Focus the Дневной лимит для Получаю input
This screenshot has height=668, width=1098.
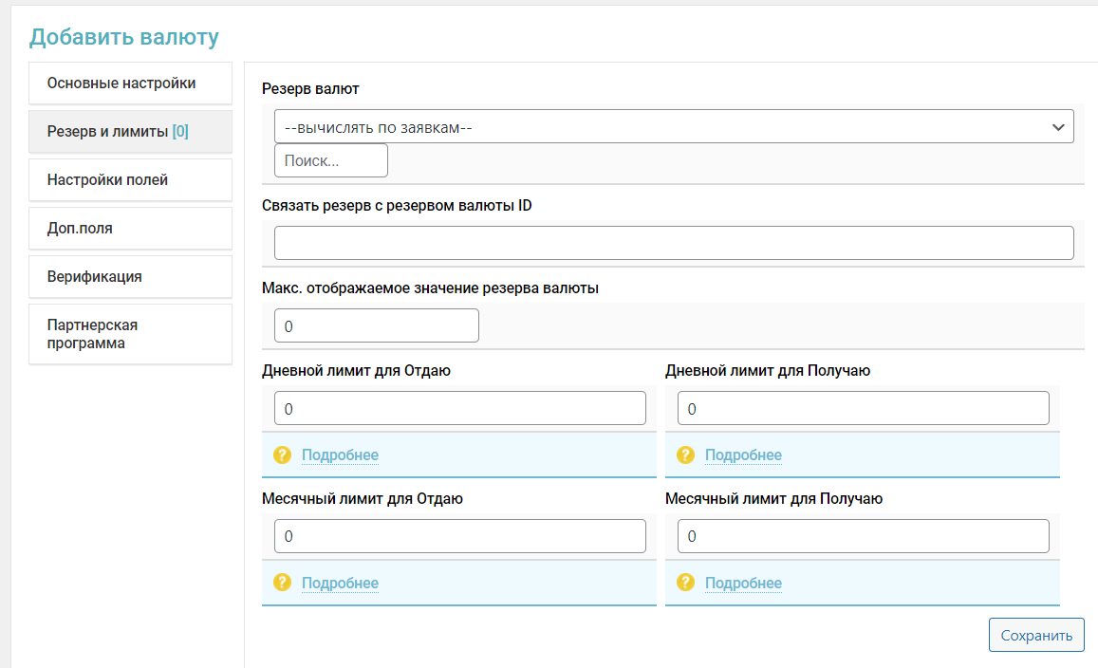pos(863,408)
